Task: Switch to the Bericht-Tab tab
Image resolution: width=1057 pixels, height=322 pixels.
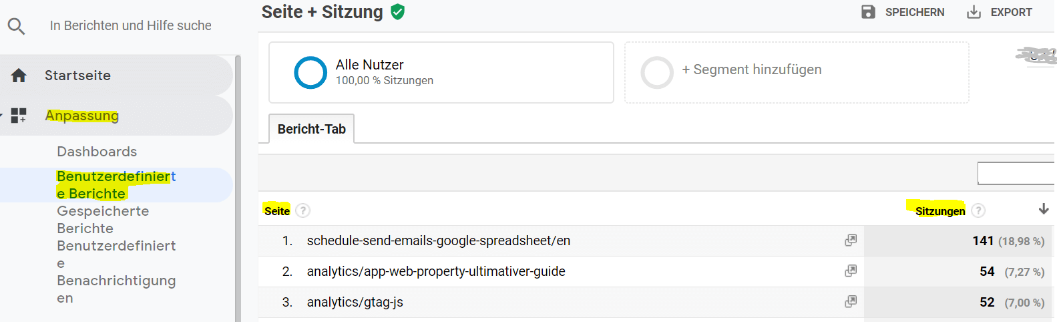Action: pyautogui.click(x=311, y=129)
